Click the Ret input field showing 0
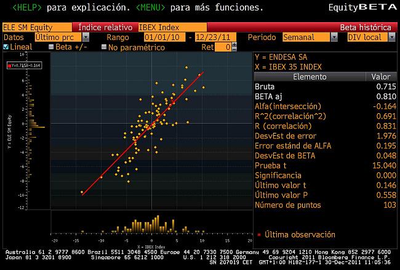This screenshot has width=400, height=270. click(223, 47)
